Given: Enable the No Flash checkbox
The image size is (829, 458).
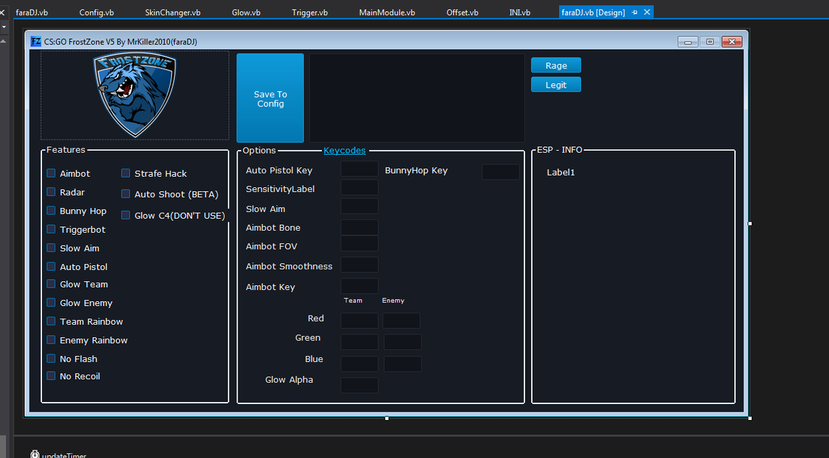Looking at the screenshot, I should [x=51, y=359].
